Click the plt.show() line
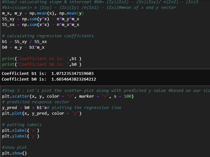This screenshot has width=210, height=157. click(15, 153)
